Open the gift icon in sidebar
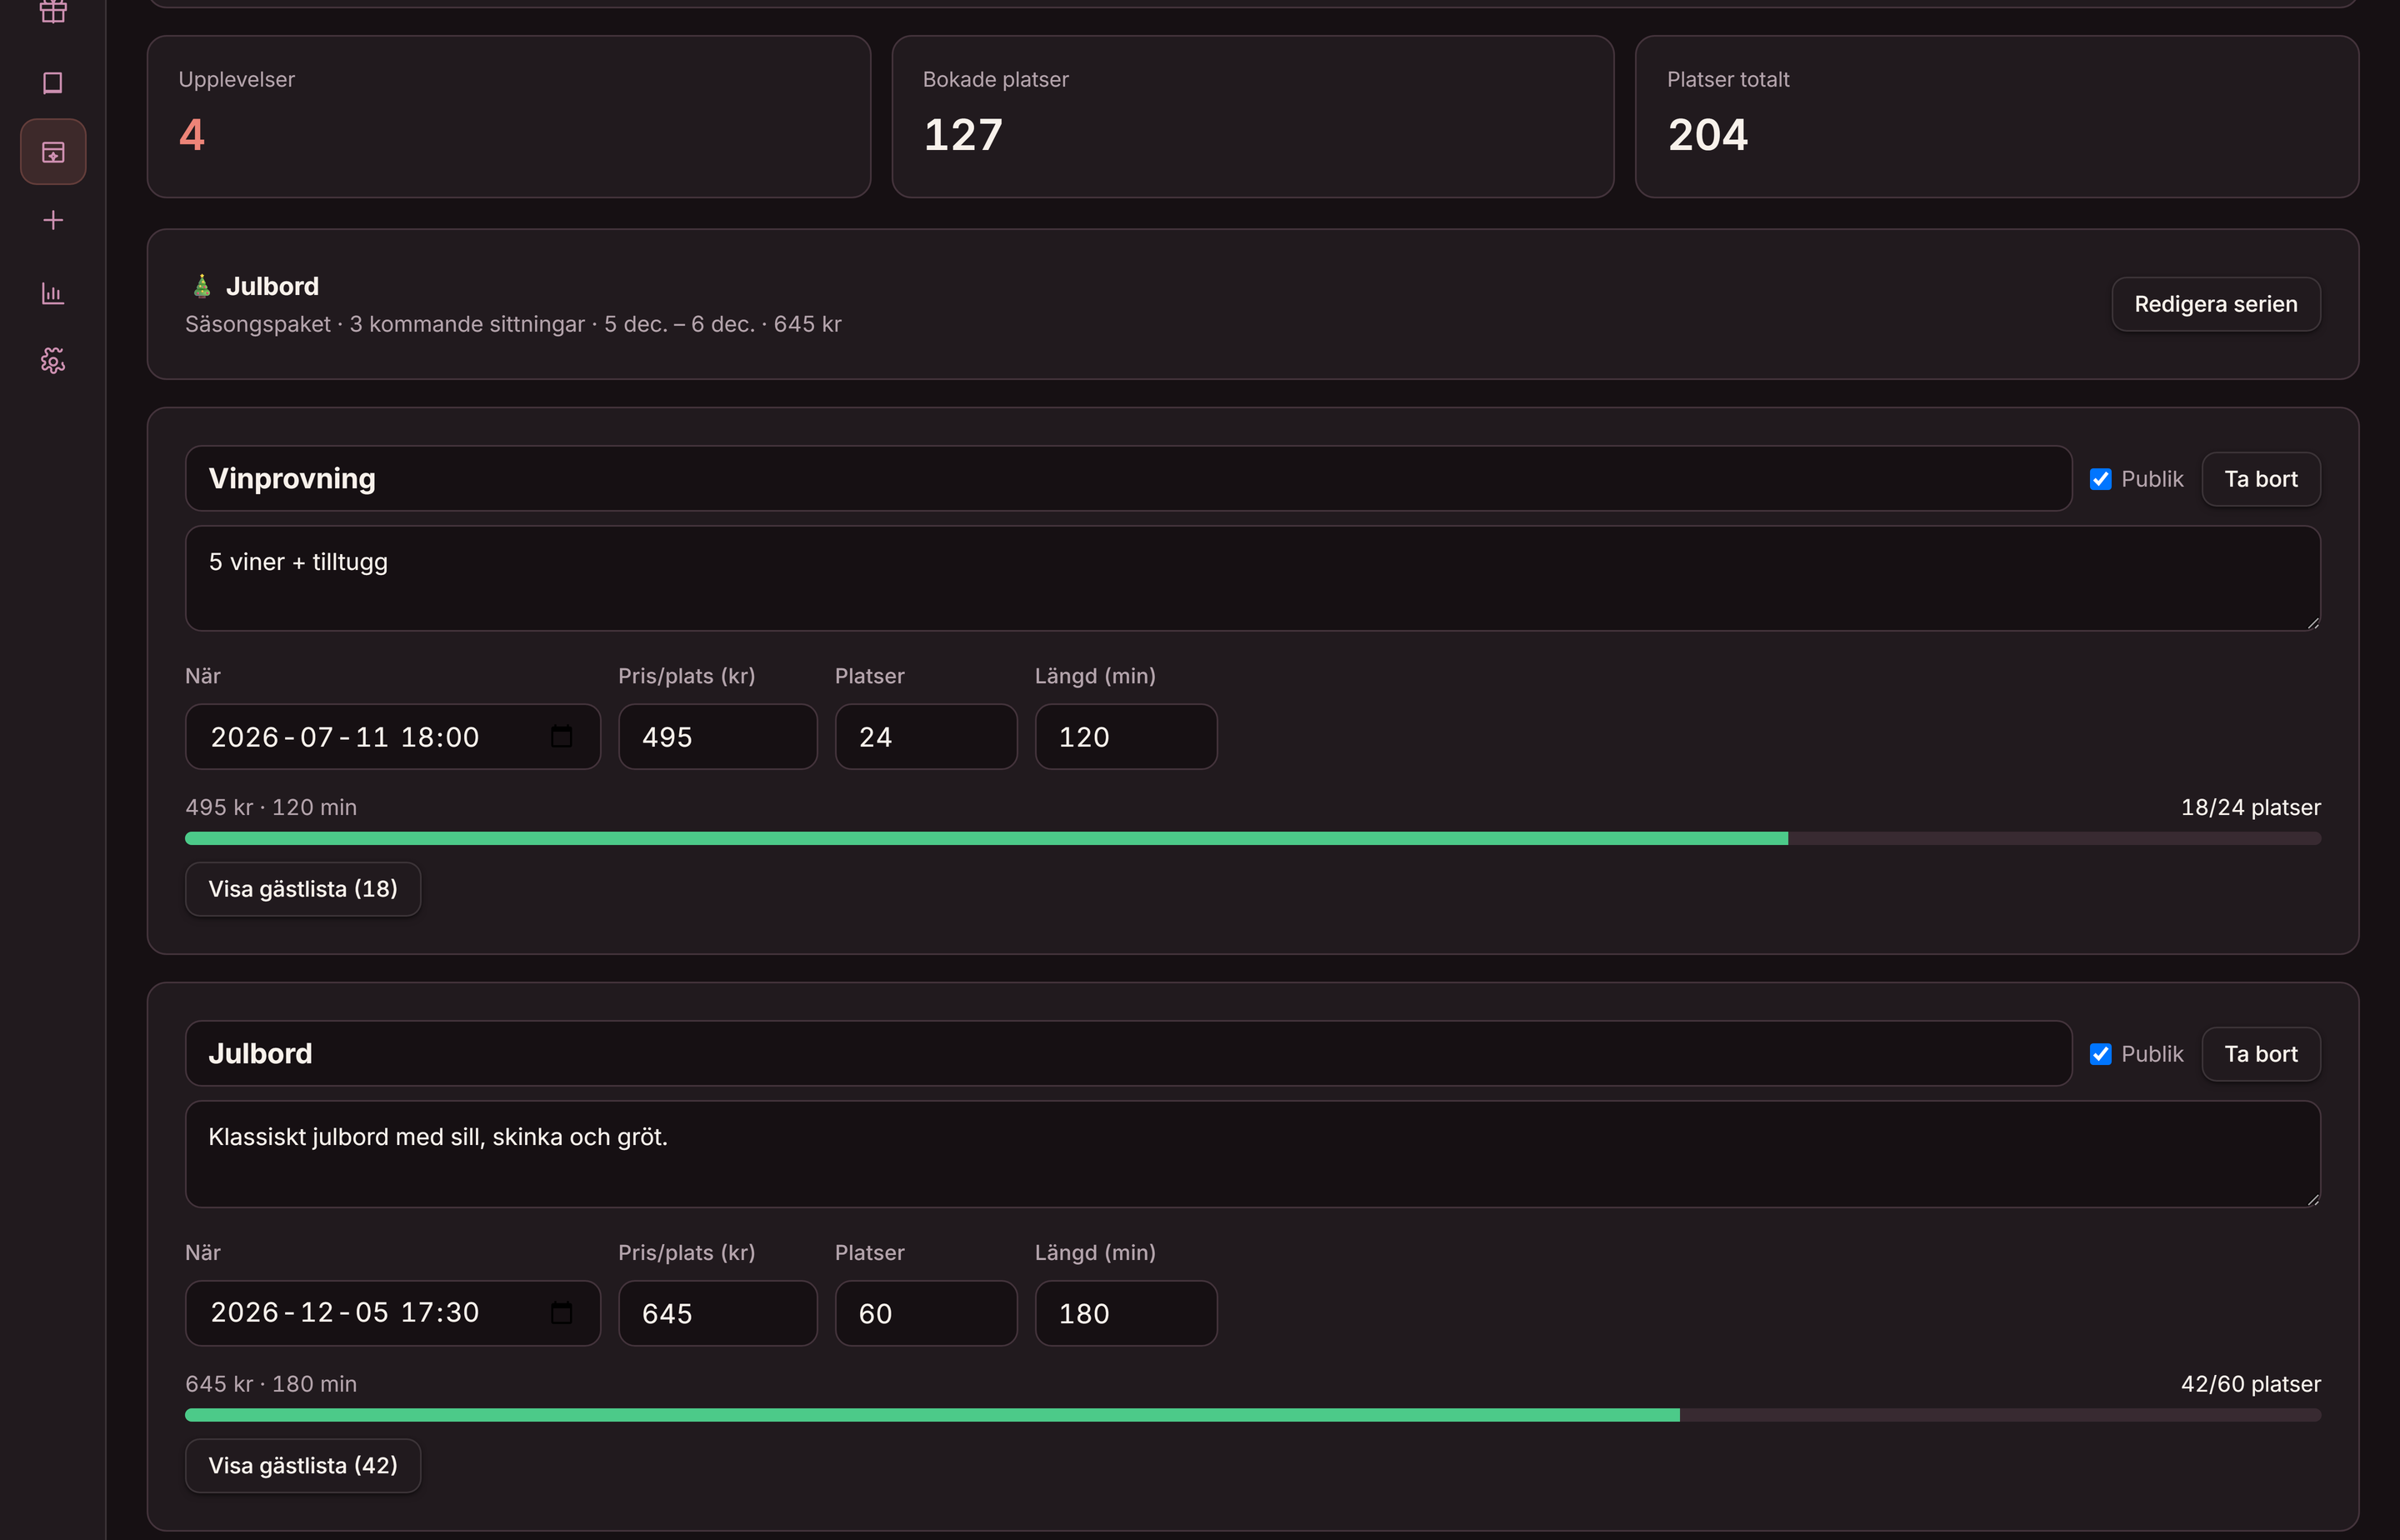This screenshot has width=2400, height=1540. (x=53, y=12)
